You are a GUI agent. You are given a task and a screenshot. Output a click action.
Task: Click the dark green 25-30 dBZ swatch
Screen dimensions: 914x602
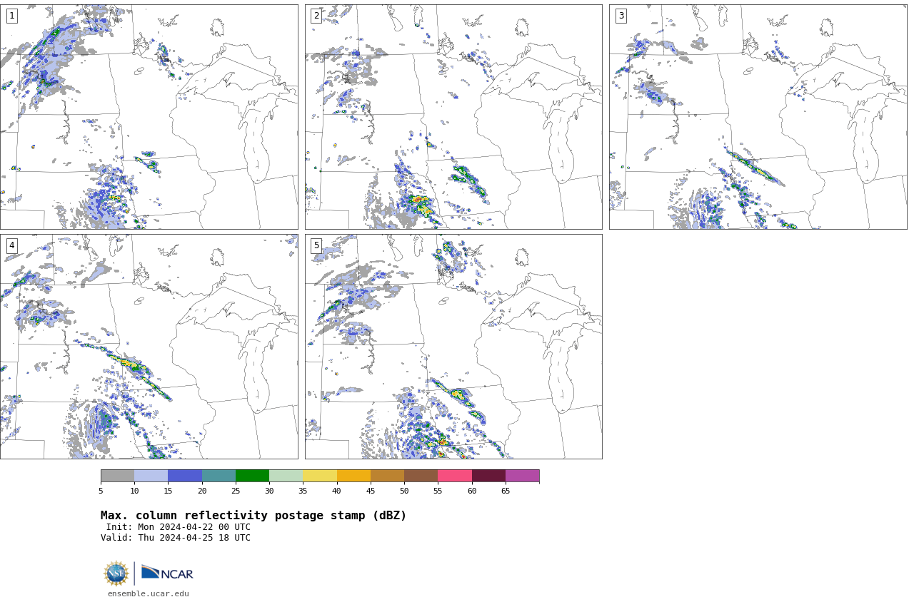coord(252,476)
